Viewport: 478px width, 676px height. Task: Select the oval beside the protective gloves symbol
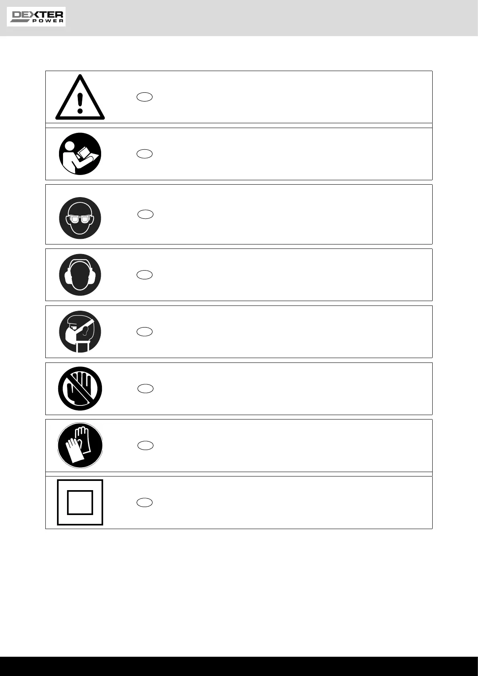coord(145,446)
